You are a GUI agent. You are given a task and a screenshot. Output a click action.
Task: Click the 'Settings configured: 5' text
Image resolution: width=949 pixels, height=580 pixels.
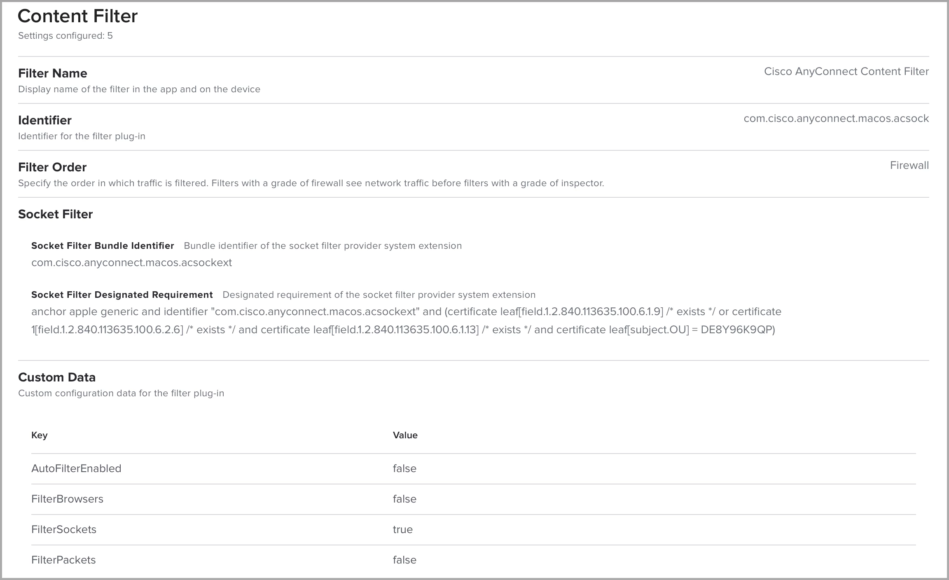click(65, 36)
